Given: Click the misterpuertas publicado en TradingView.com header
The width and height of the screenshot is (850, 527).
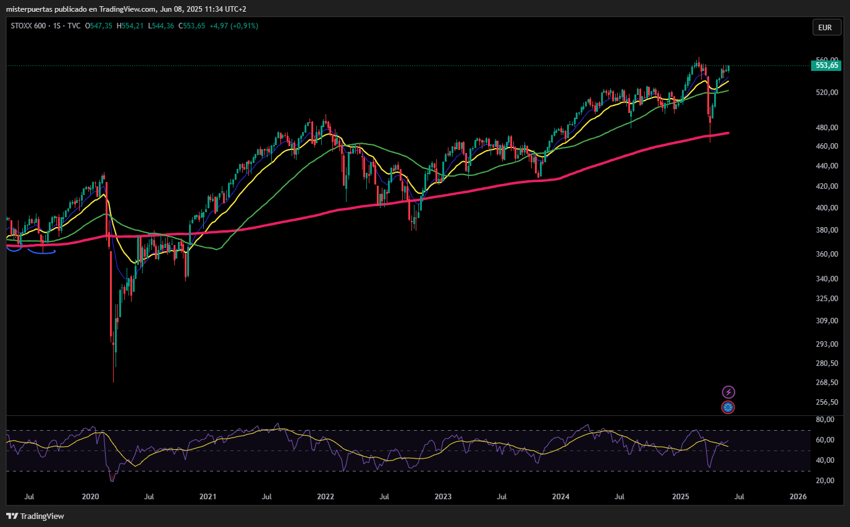Looking at the screenshot, I should click(x=127, y=10).
